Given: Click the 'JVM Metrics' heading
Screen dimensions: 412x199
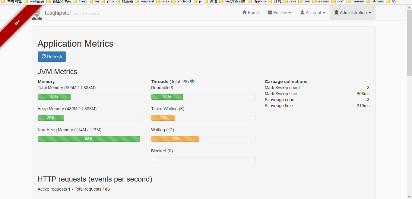Looking at the screenshot, I should (x=57, y=72).
